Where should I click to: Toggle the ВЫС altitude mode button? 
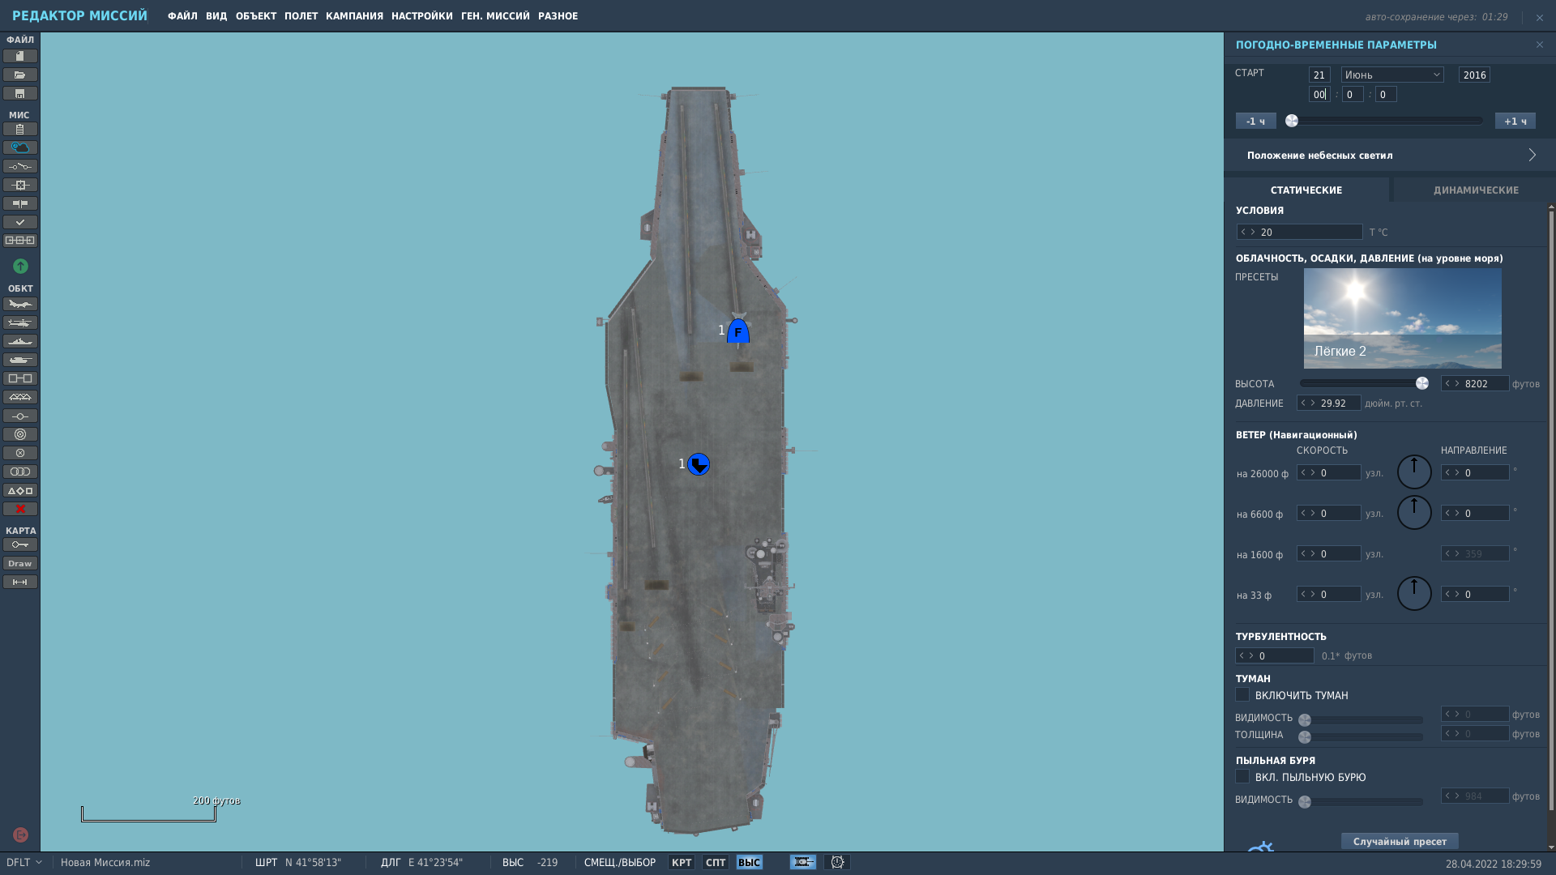750,862
